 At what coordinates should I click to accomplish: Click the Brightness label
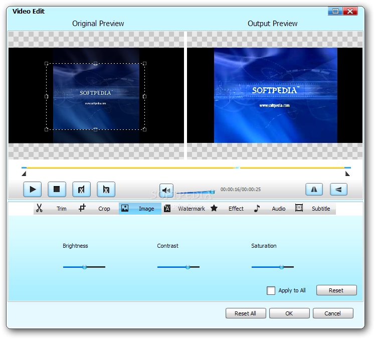[75, 246]
